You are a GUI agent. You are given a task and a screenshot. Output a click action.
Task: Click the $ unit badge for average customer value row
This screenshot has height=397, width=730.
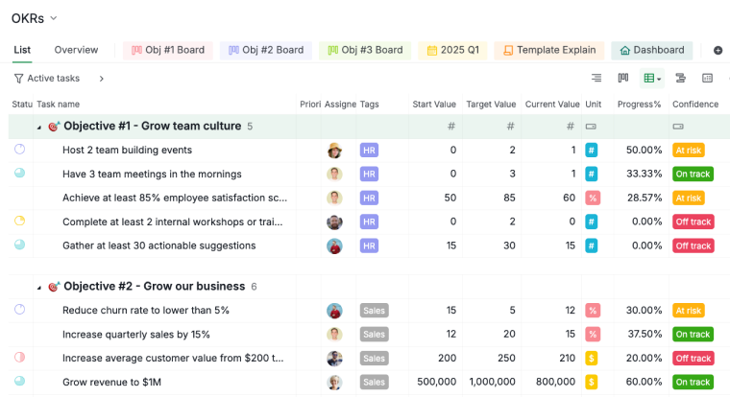point(592,359)
